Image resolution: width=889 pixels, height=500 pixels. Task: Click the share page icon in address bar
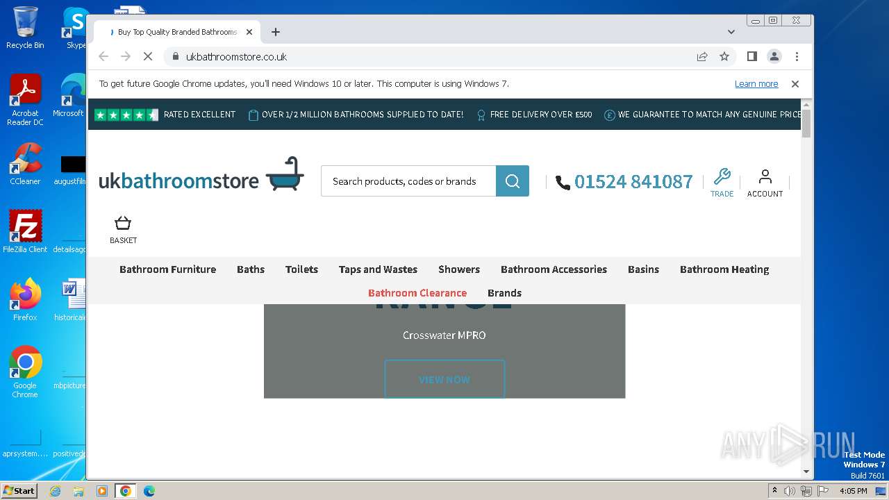[x=702, y=56]
